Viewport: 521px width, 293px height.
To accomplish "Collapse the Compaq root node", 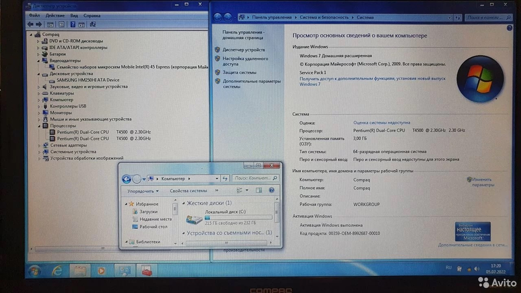I will pyautogui.click(x=31, y=34).
